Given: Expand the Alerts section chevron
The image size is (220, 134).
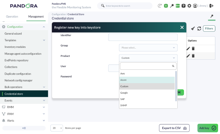Looking at the screenshot, I should [x=44, y=121].
